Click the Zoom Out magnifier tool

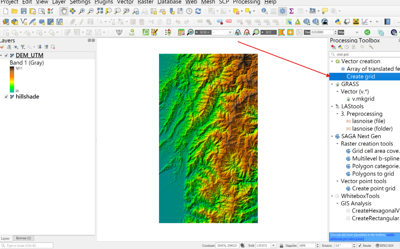tap(91, 11)
